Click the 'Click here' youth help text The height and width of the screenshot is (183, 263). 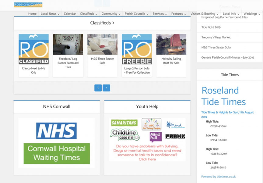147,159
